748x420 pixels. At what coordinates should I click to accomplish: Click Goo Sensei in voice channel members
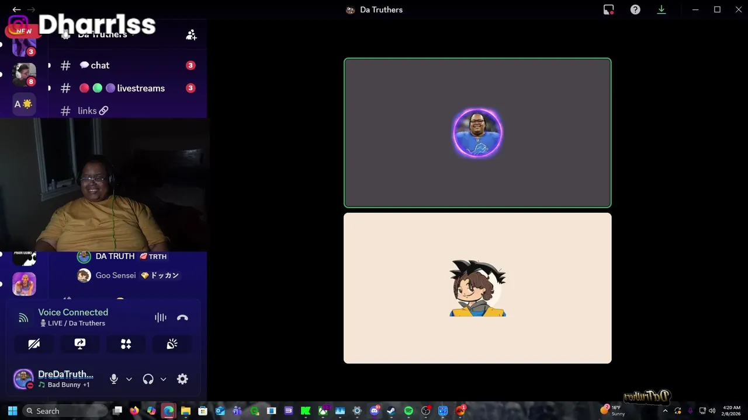[129, 275]
